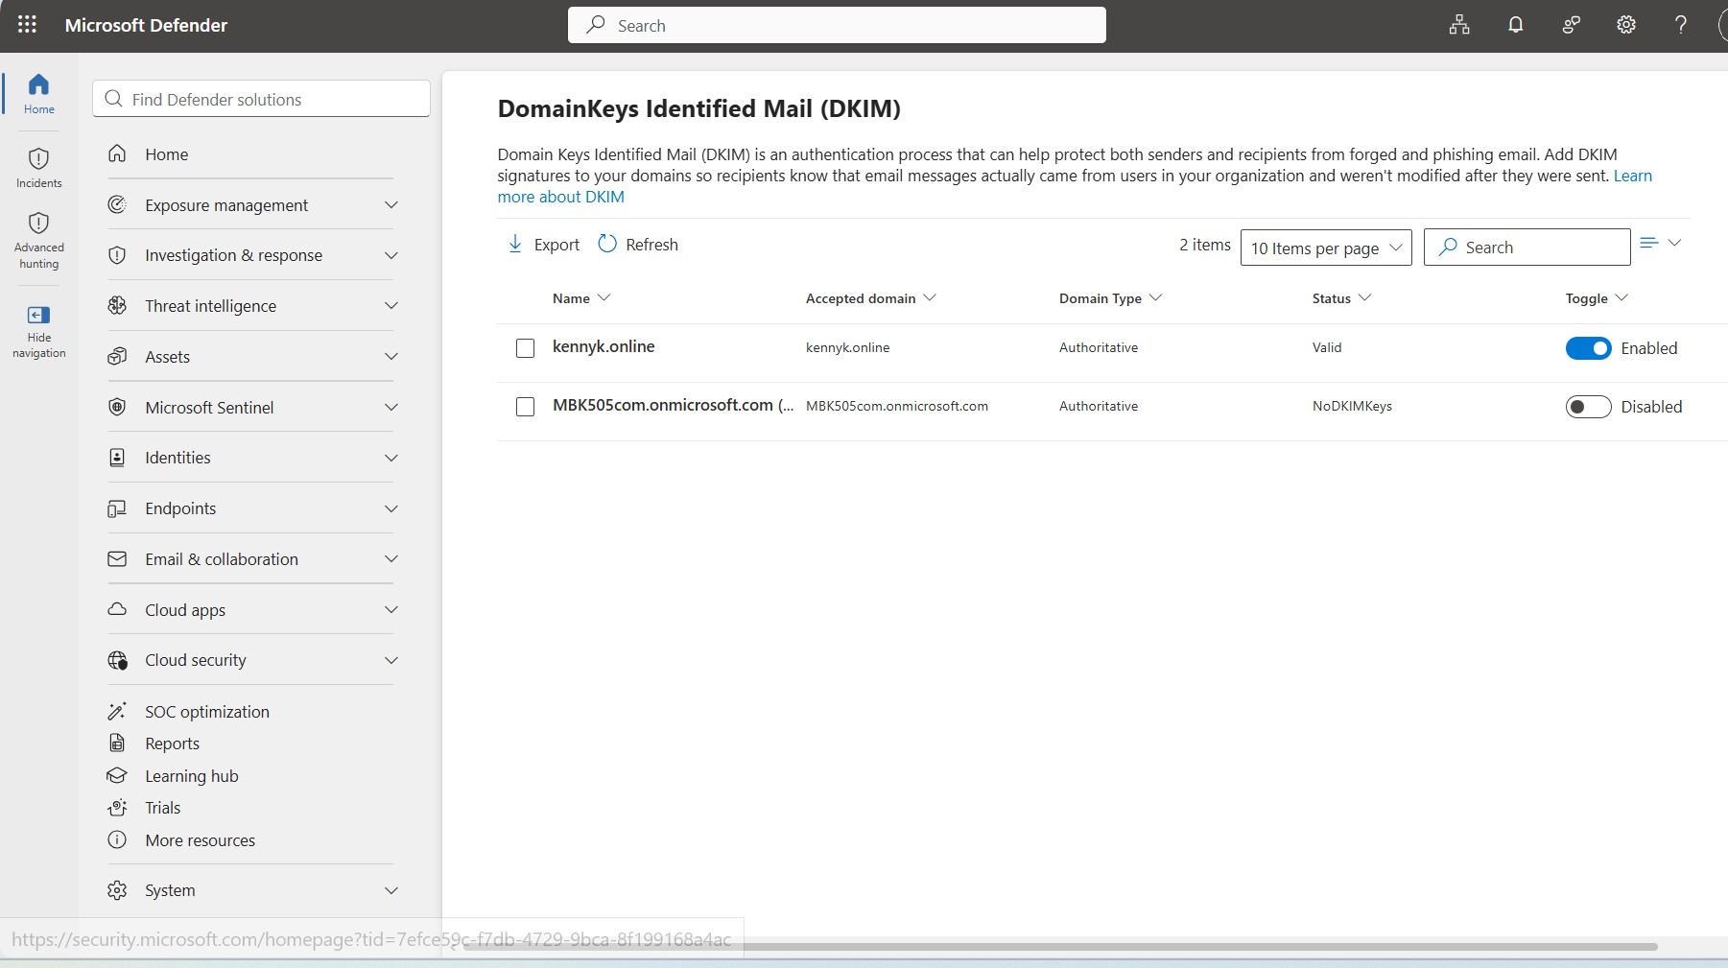The width and height of the screenshot is (1728, 968).
Task: Sort by the Name column header
Action: [x=580, y=298]
